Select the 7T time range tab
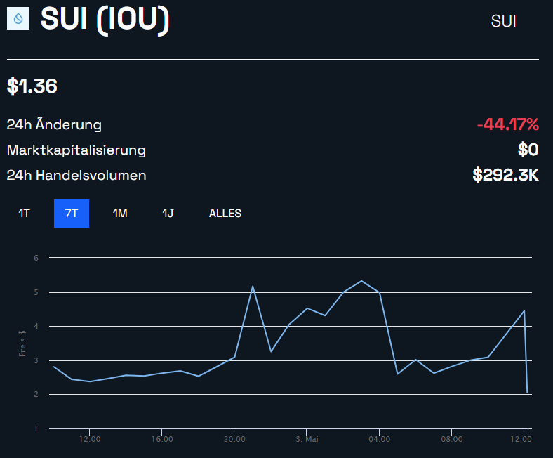Image resolution: width=553 pixels, height=458 pixels. 72,214
